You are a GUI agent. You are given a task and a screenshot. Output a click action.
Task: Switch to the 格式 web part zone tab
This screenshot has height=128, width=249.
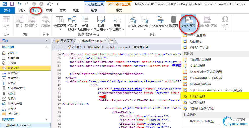(x=119, y=10)
